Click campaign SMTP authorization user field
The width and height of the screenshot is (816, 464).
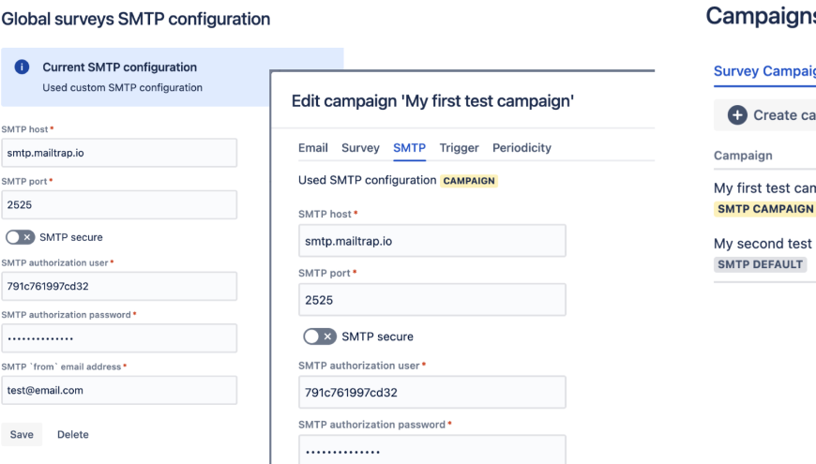point(431,393)
